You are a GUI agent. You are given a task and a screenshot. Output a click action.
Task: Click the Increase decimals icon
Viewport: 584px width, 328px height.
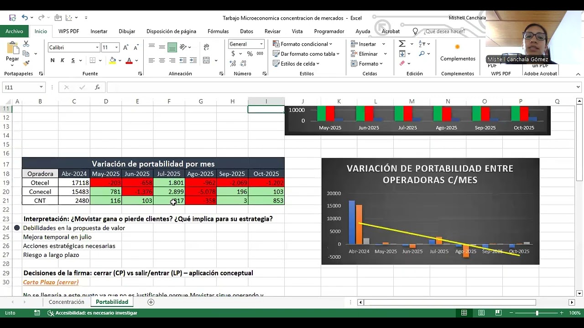tap(233, 64)
